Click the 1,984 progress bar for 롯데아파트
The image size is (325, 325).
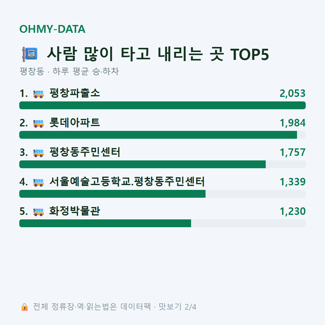click(x=162, y=135)
